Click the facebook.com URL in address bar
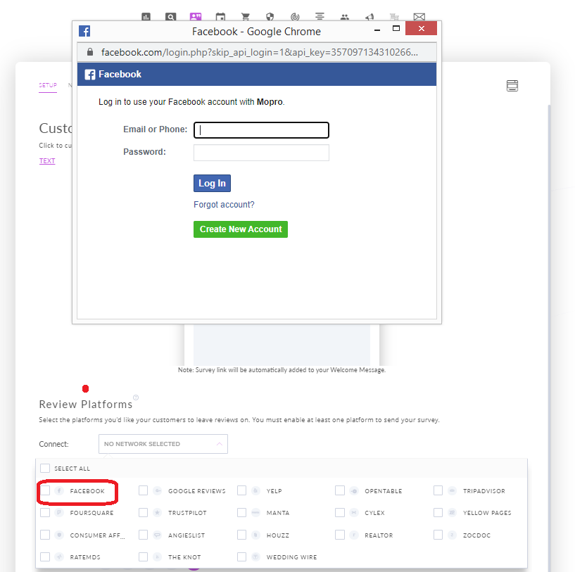The height and width of the screenshot is (572, 575). (259, 52)
